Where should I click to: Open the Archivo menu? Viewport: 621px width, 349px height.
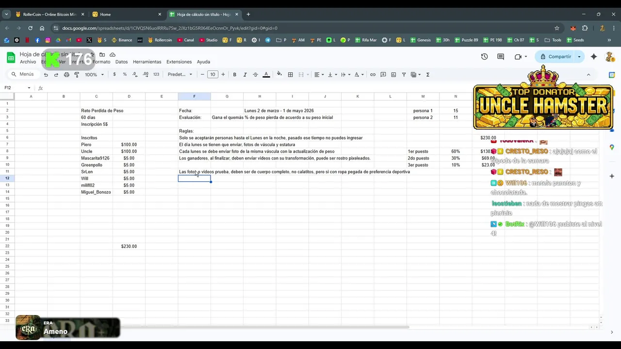[28, 62]
